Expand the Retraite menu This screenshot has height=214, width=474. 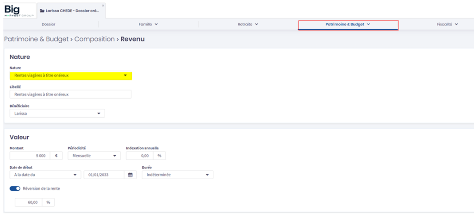(248, 24)
